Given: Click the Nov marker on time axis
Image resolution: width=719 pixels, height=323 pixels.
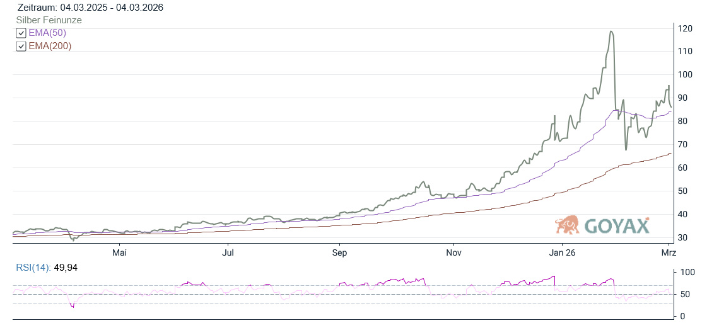Looking at the screenshot, I should point(453,252).
